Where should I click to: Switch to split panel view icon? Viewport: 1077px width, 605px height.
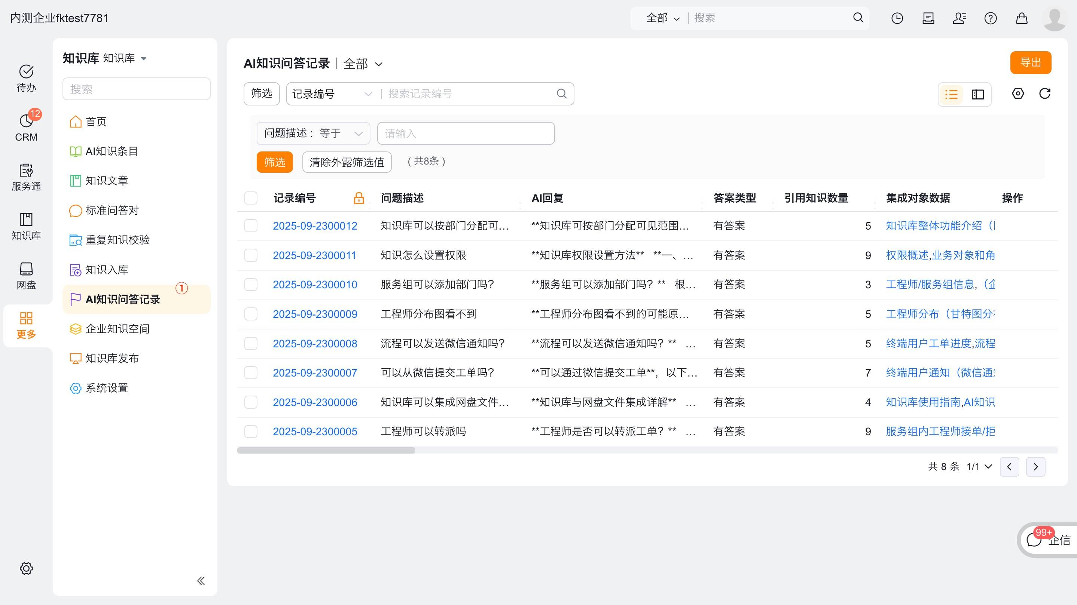click(x=977, y=95)
